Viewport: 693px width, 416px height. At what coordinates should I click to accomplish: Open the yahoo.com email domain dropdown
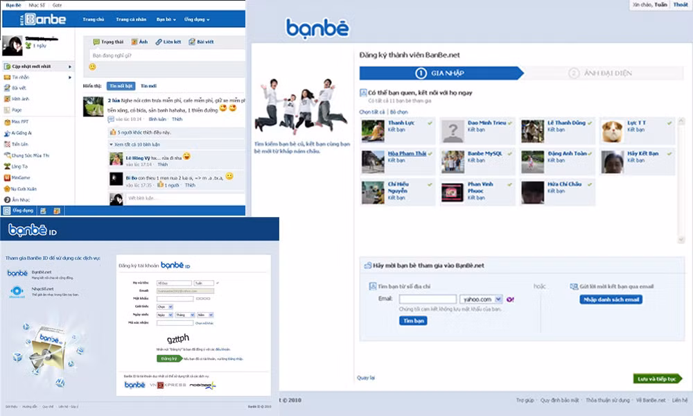480,299
